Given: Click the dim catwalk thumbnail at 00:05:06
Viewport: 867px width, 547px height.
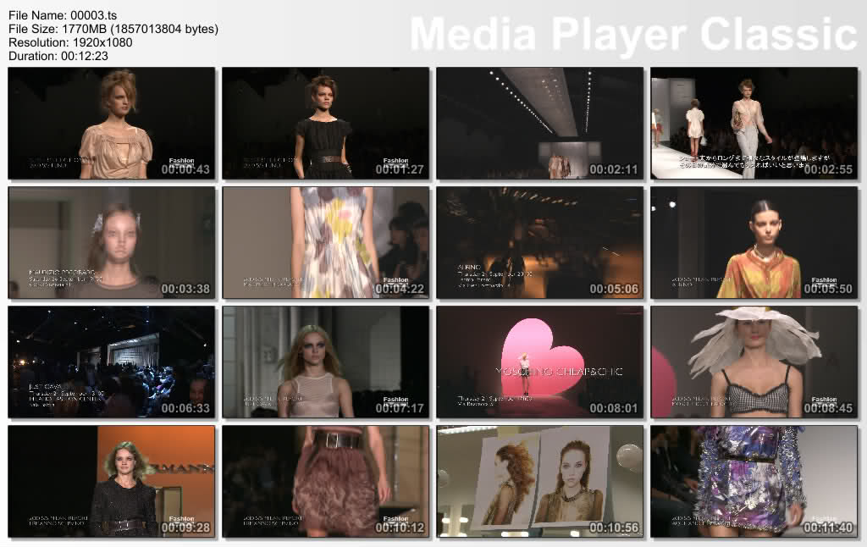Looking at the screenshot, I should (x=540, y=243).
